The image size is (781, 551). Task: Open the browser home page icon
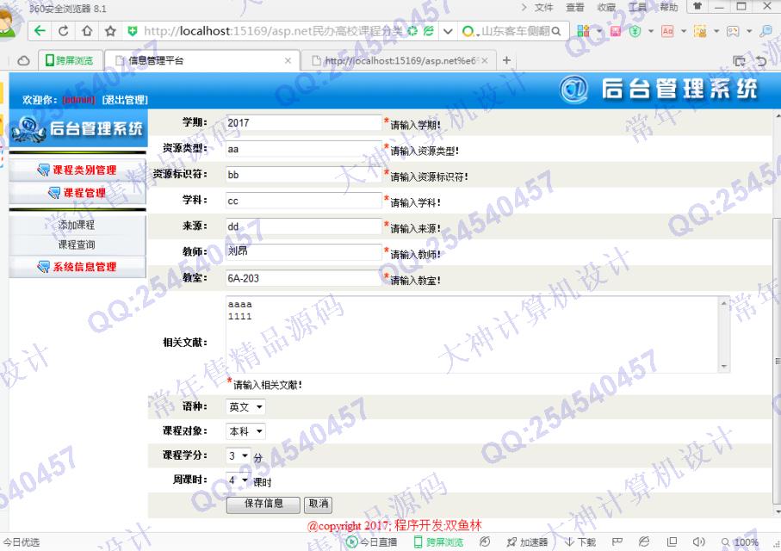click(87, 31)
